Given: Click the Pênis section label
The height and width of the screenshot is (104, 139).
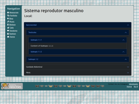Looking at the screenshot, I should point(28,73).
